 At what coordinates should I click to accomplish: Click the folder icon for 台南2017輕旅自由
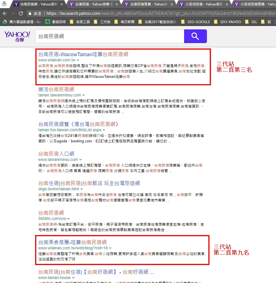tap(140, 22)
